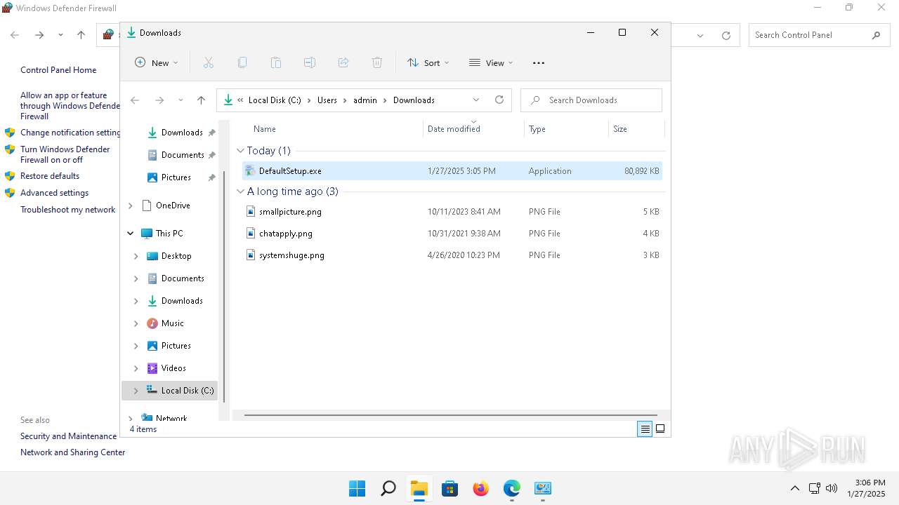
Task: Launch Firefox from the taskbar
Action: [481, 488]
